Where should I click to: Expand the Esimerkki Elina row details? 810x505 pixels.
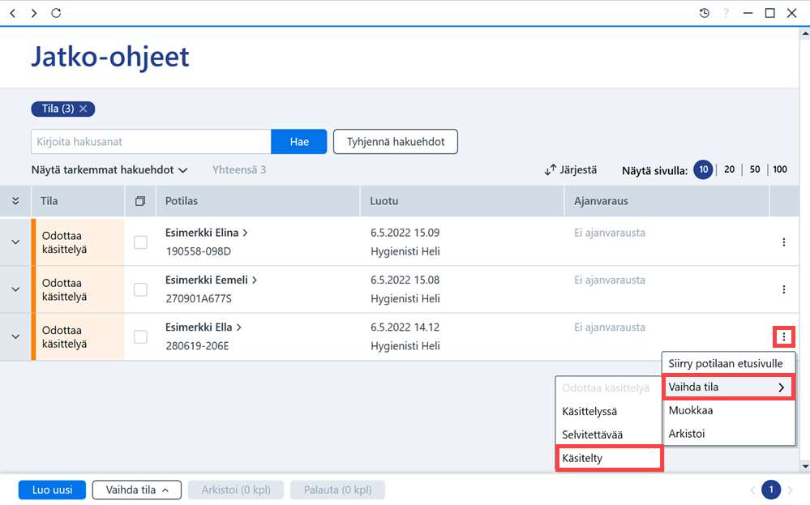(x=15, y=242)
